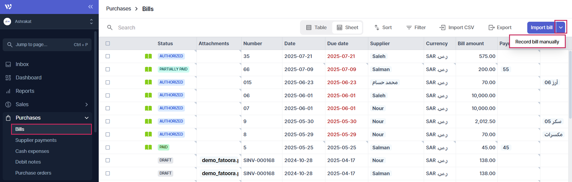The image size is (572, 182).
Task: Open Supplier payments in sidebar
Action: (x=36, y=140)
